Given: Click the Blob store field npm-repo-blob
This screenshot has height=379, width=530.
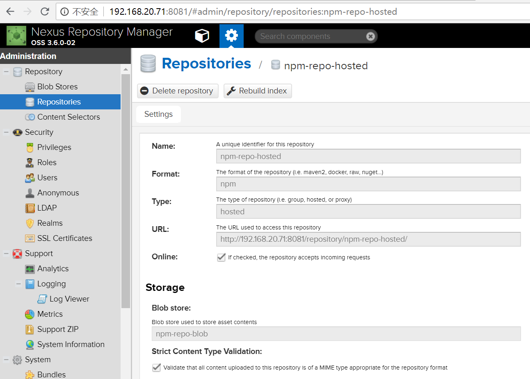Looking at the screenshot, I should tap(336, 334).
